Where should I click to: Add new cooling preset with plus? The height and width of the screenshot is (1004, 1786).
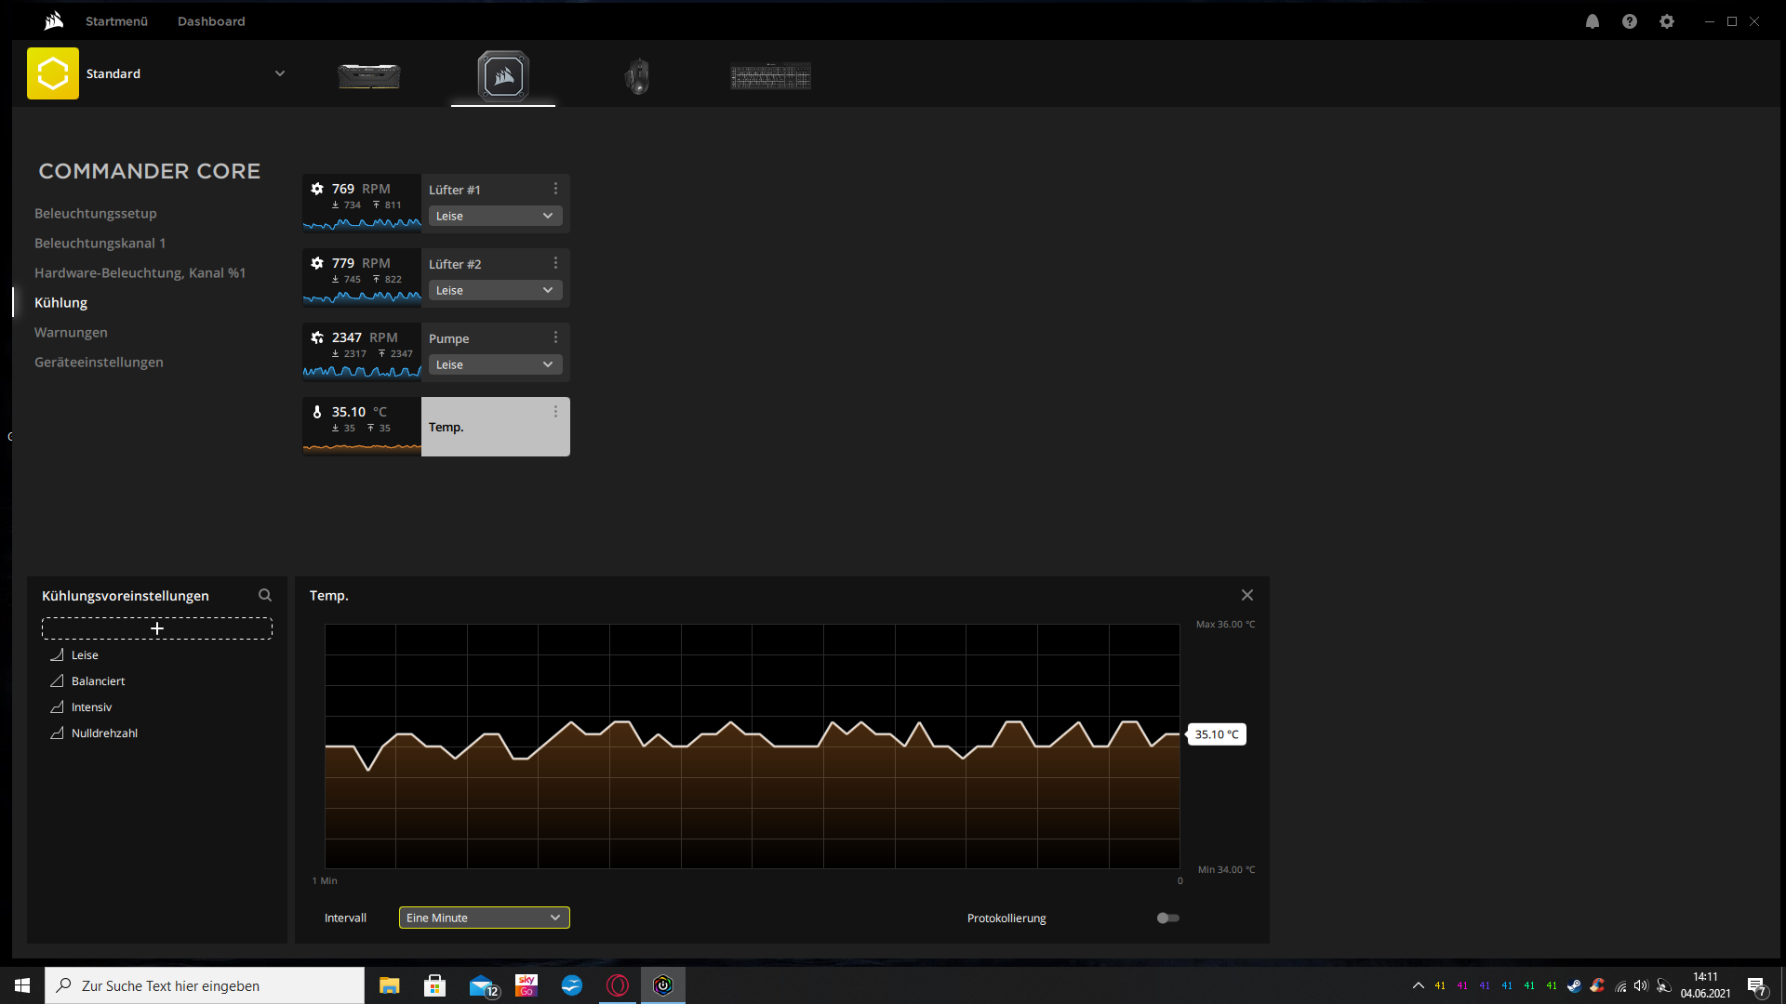(x=157, y=628)
